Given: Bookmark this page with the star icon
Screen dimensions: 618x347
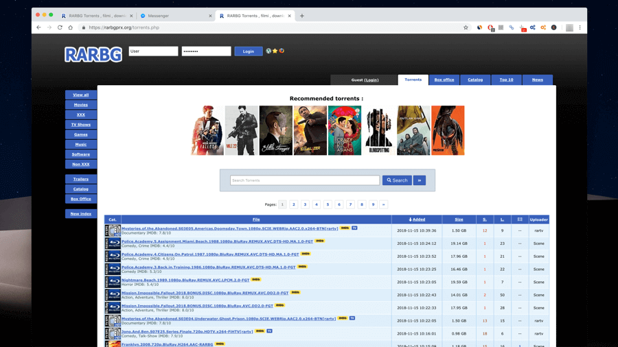Looking at the screenshot, I should pos(466,27).
